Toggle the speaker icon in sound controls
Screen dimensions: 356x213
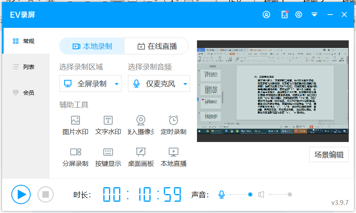[x=261, y=194]
